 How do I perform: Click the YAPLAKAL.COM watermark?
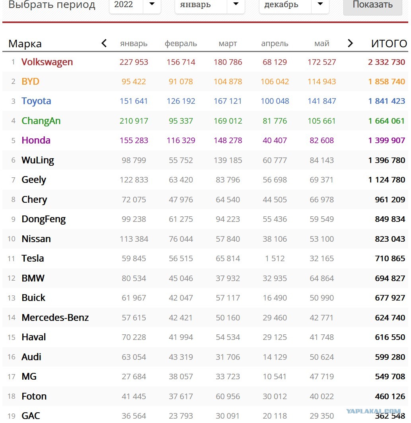coord(374,412)
